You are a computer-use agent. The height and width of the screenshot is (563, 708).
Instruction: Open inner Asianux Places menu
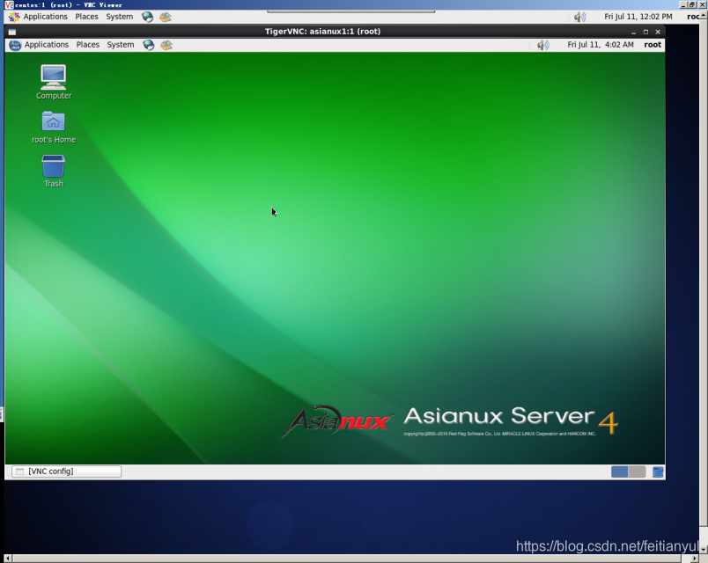click(x=87, y=45)
